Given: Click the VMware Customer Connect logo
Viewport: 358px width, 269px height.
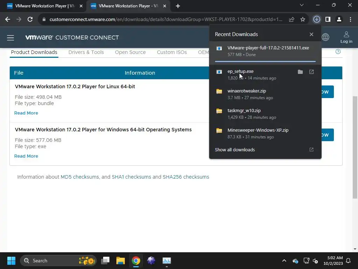Looking at the screenshot, I should (72, 37).
